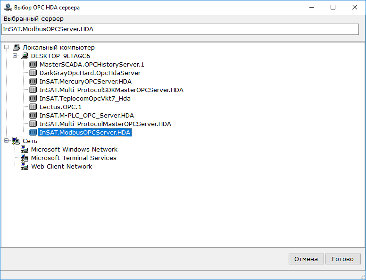Screen dimensions: 366x280
Task: Select InSAT.TeplocomOpcVkt7_Hda server entry
Action: coord(85,98)
